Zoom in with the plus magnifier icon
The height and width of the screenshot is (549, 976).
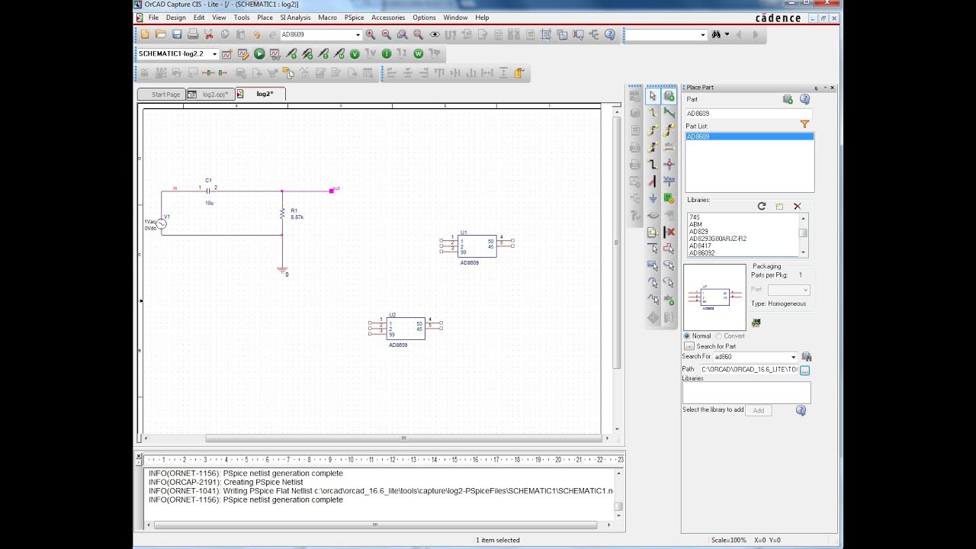pyautogui.click(x=371, y=34)
